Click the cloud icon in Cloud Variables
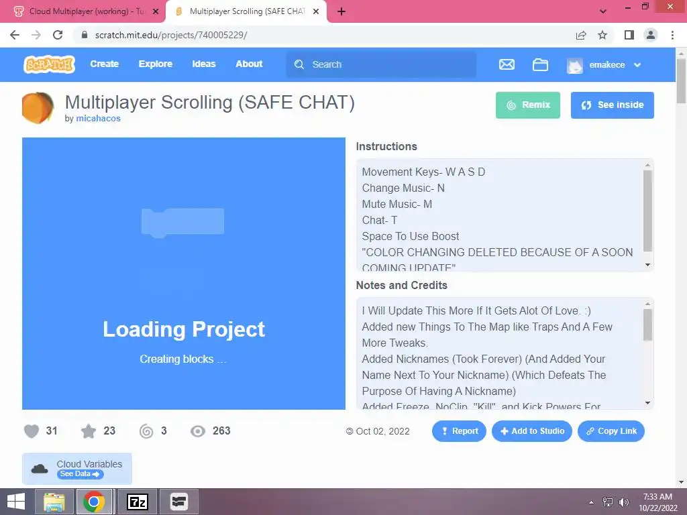This screenshot has width=687, height=515. coord(40,469)
